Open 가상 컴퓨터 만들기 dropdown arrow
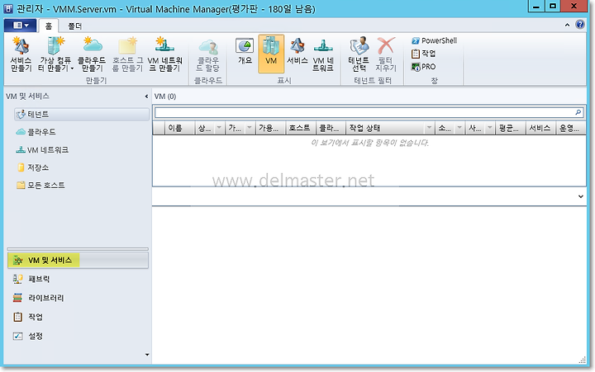Image resolution: width=595 pixels, height=372 pixels. pos(72,68)
